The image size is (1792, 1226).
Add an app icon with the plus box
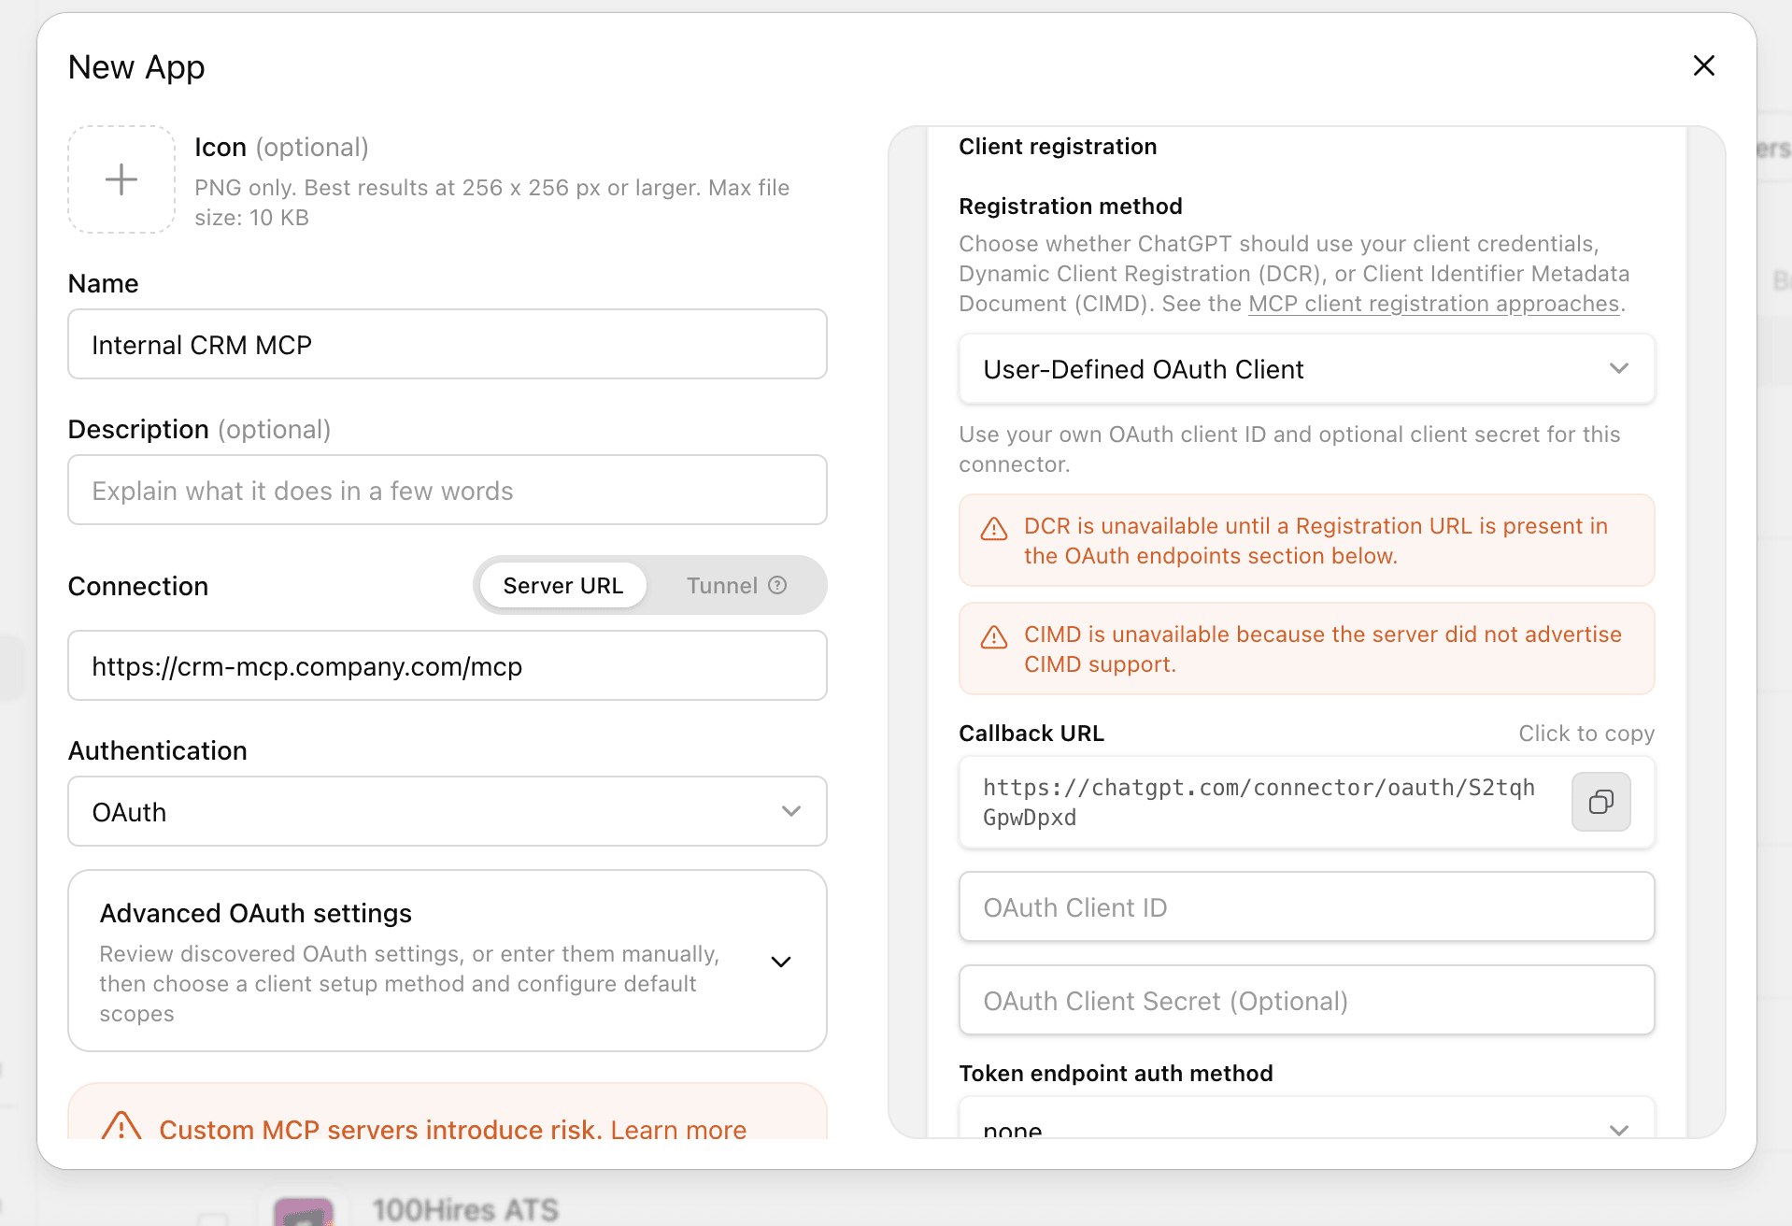(121, 179)
